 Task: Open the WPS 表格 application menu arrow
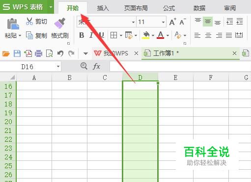(51, 7)
